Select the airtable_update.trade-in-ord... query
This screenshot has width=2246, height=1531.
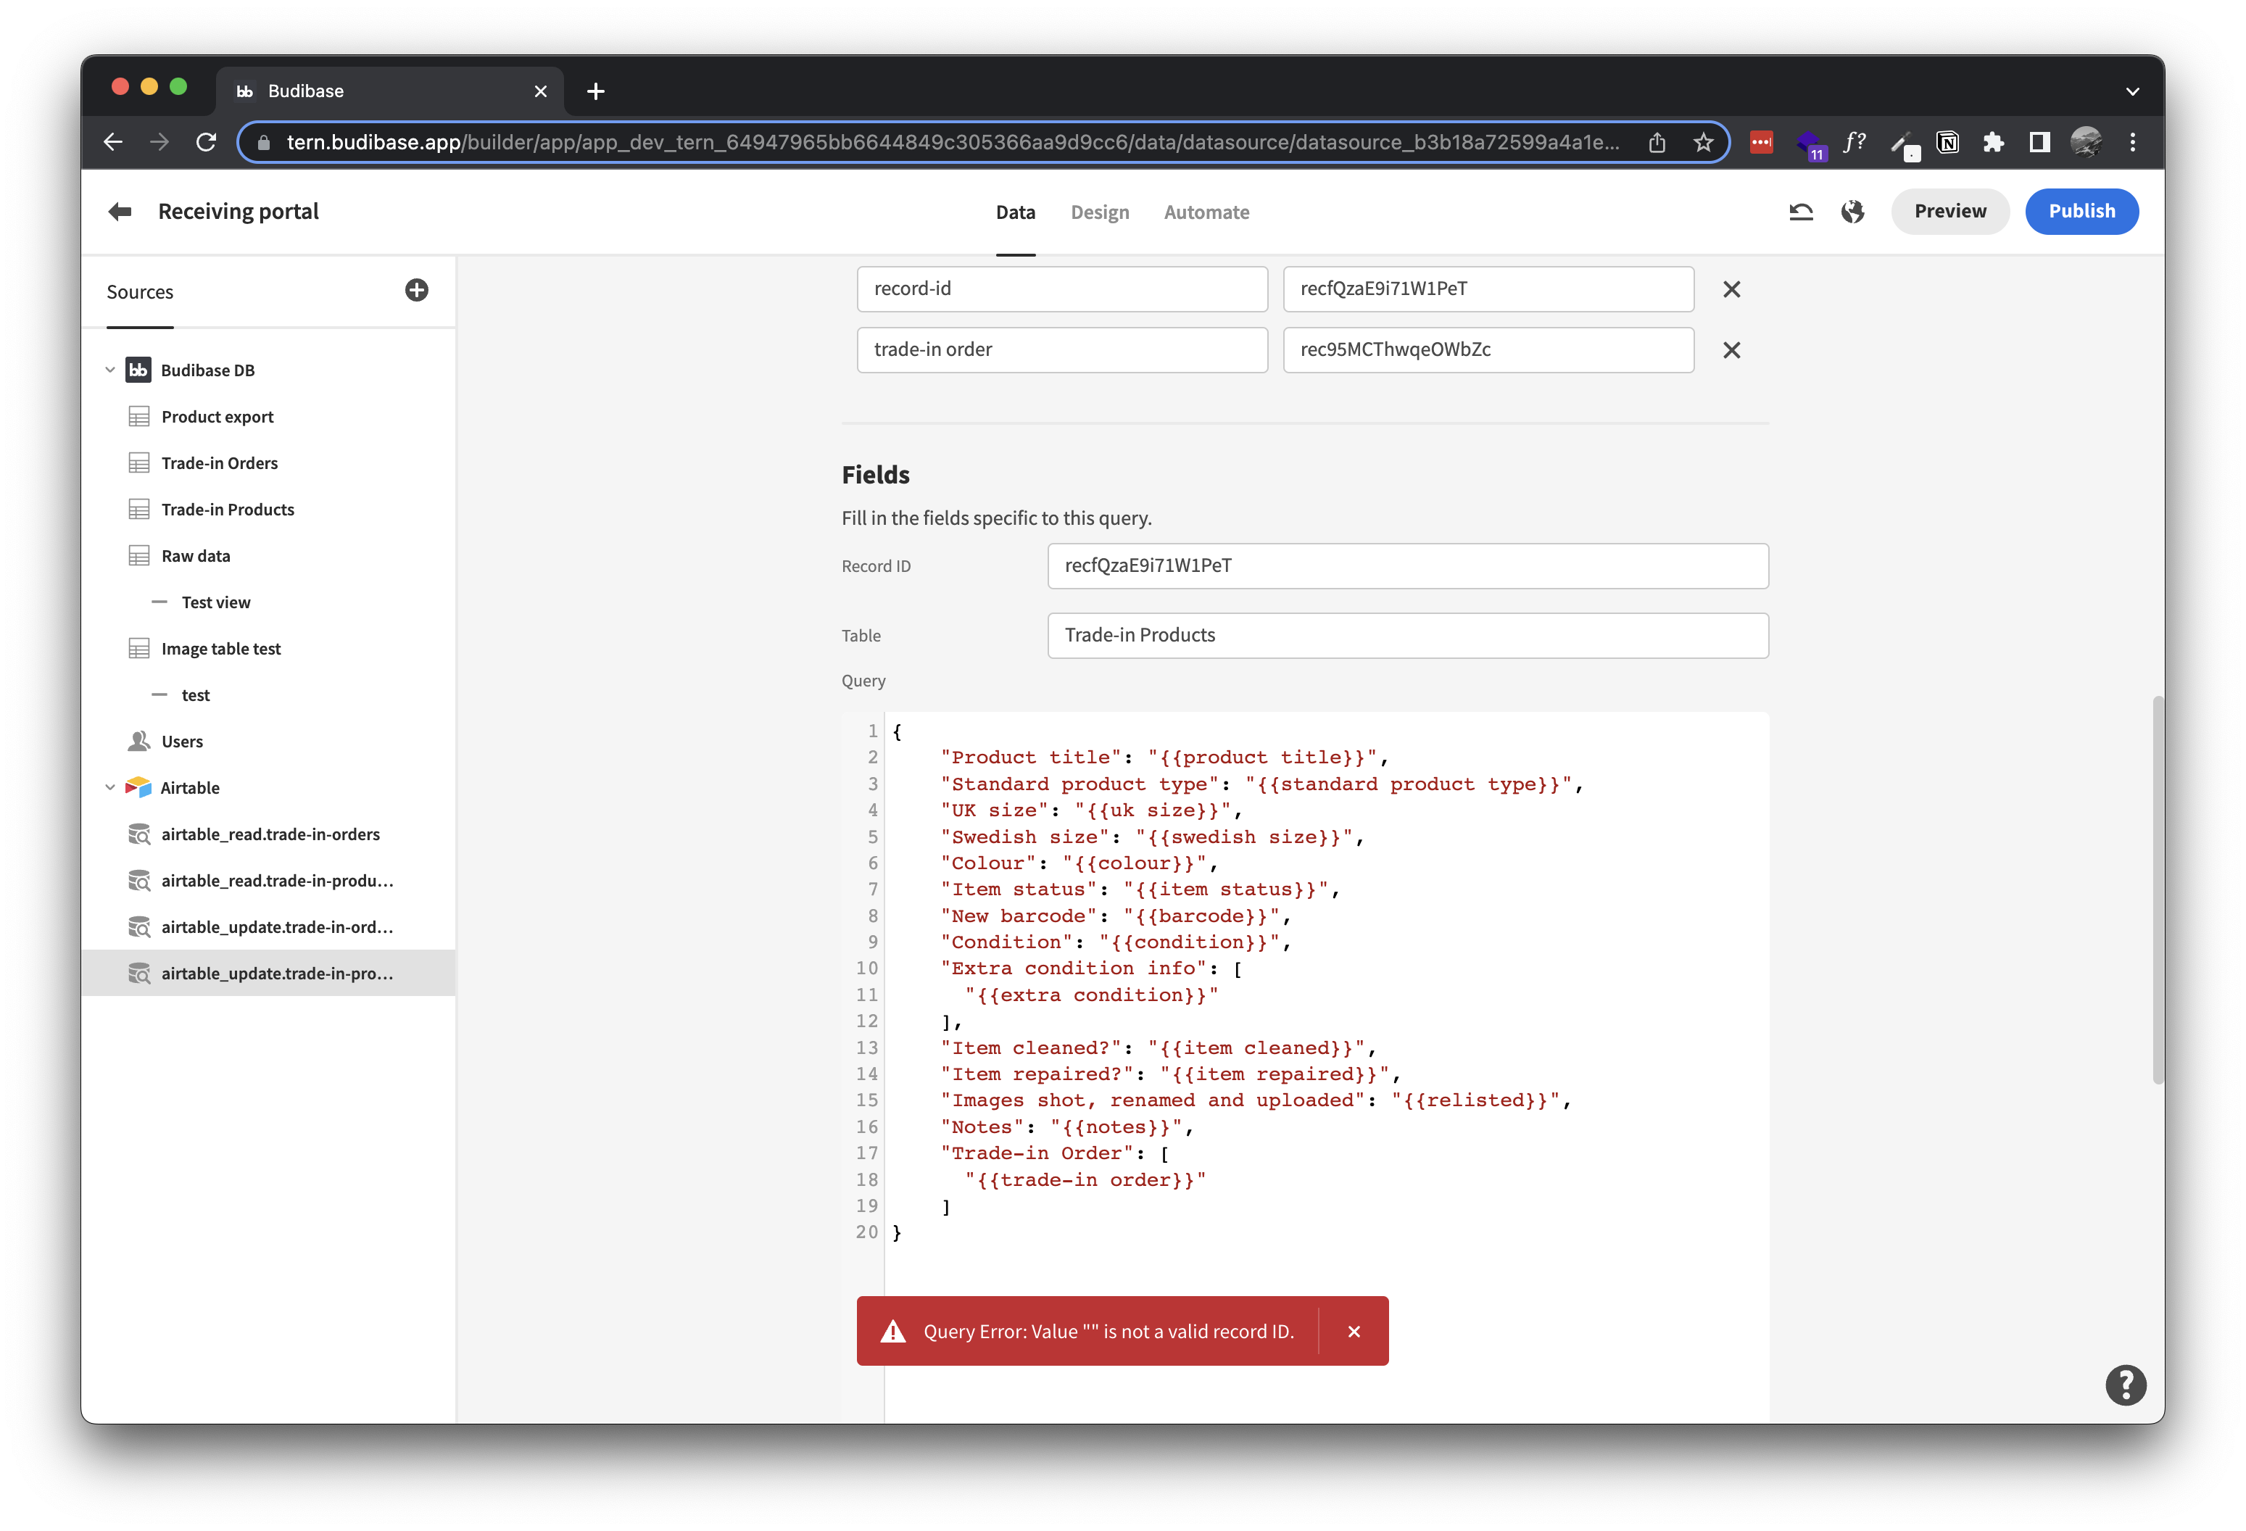point(278,927)
